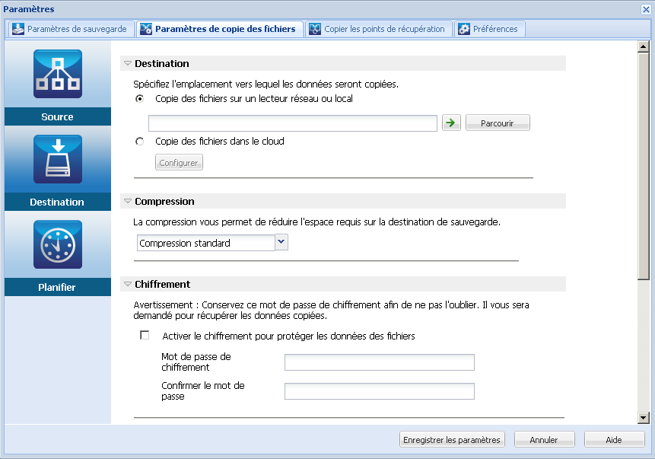Click inside the Mot de passe de chiffrement field
The image size is (655, 459).
378,362
